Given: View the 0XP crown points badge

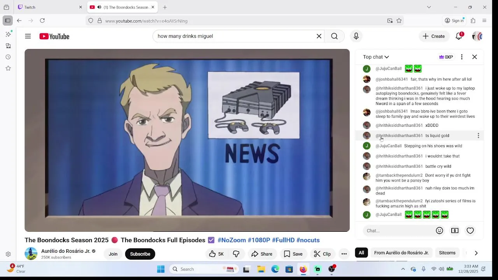Looking at the screenshot, I should point(446,57).
